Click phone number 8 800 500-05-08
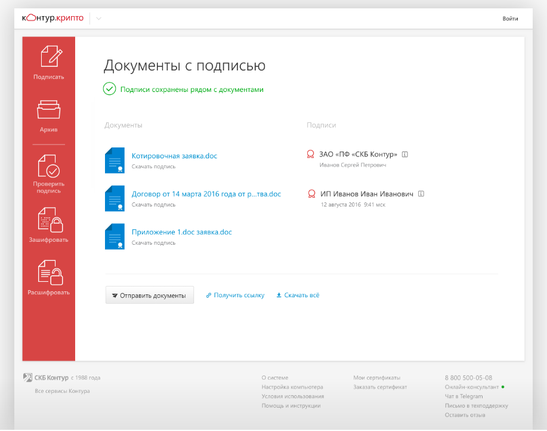 468,378
